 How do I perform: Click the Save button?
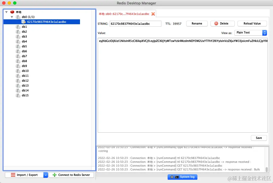pyautogui.click(x=259, y=138)
